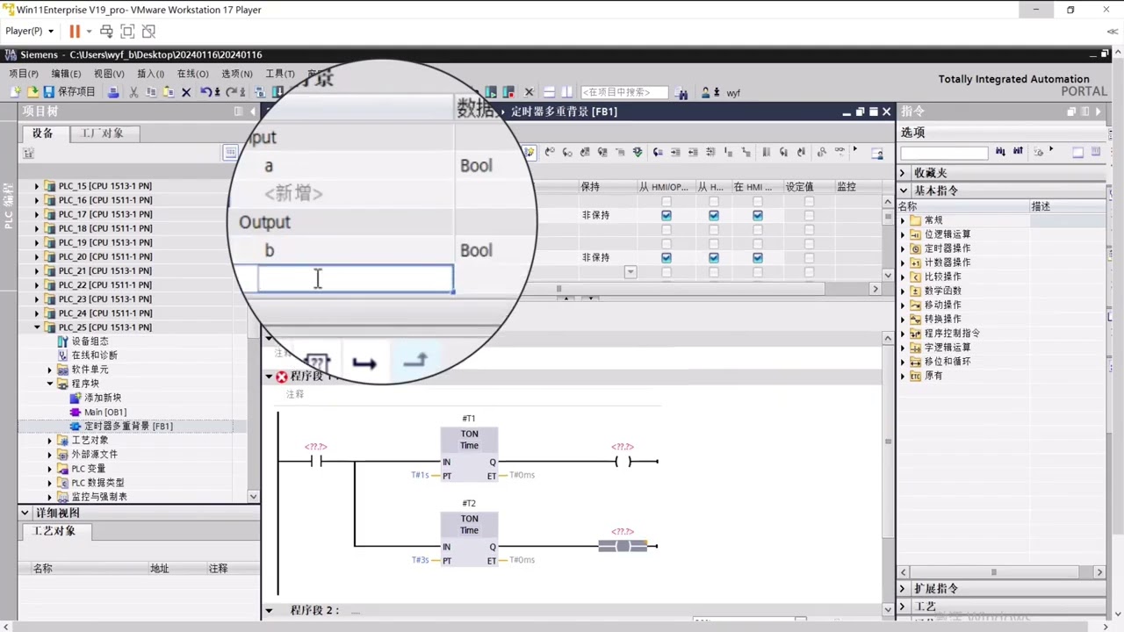
Task: Open the 插入(I) menu
Action: (x=150, y=74)
